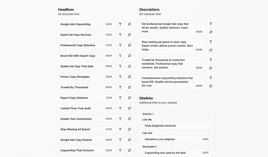Regenerate the Comprehensive copywriting solutions description
Image resolution: width=268 pixels, height=157 pixels.
tap(211, 86)
